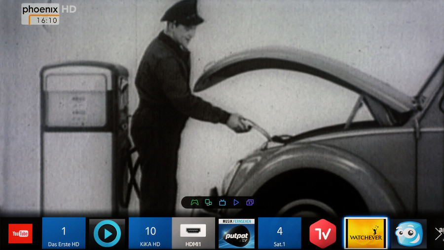Switch to channel 10 KiKA HD
Image resolution: width=444 pixels, height=250 pixels.
tap(150, 233)
